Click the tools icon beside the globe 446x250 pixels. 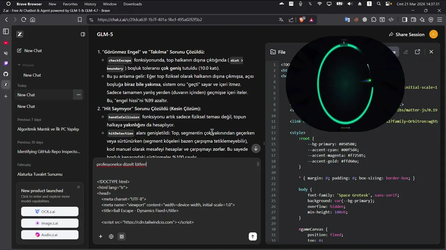122,236
